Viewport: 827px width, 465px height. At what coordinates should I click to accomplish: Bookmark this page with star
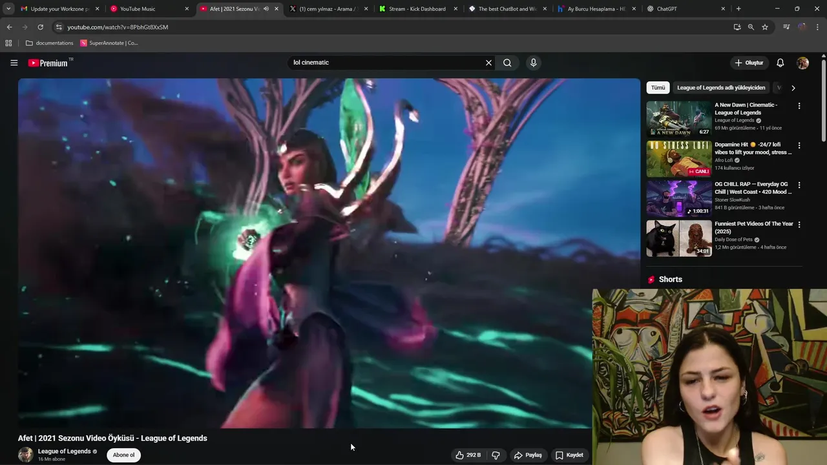pyautogui.click(x=765, y=27)
